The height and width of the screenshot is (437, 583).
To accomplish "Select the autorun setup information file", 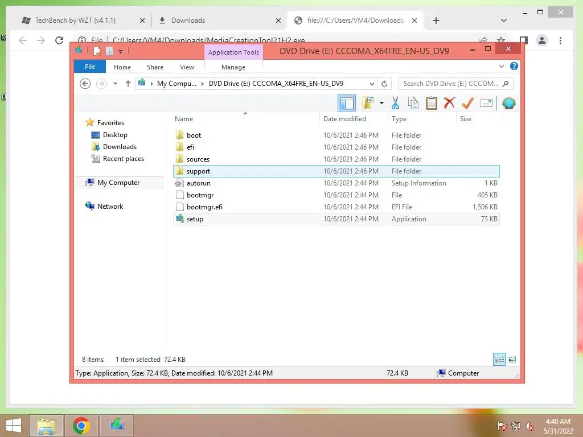I will 336,183.
